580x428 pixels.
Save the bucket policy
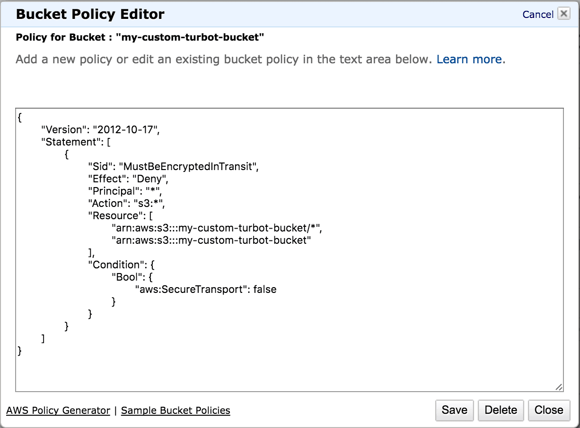(455, 410)
